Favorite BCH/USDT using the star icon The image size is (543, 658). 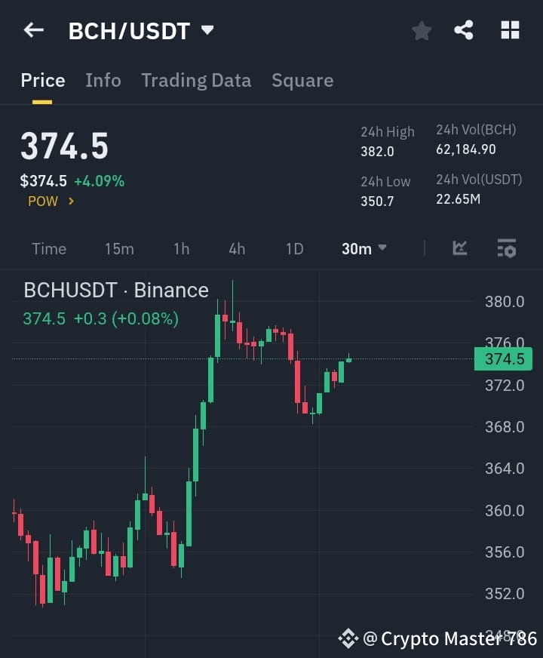tap(421, 30)
